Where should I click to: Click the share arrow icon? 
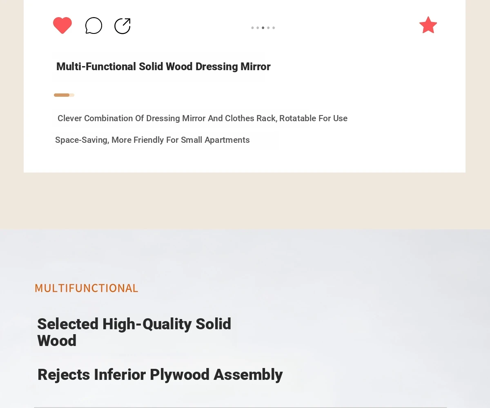pos(122,26)
